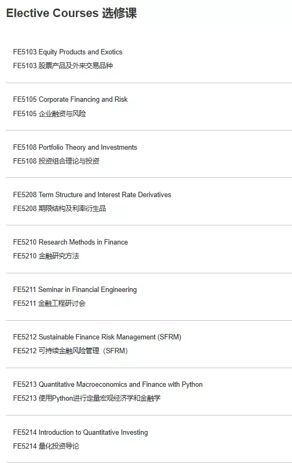Screen dimensions: 292x463
Task: Open FE5108 Portfolio Theory and Investments
Action: pos(75,148)
